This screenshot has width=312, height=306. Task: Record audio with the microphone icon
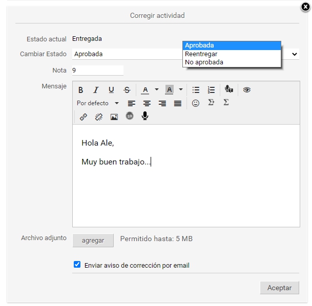[145, 116]
